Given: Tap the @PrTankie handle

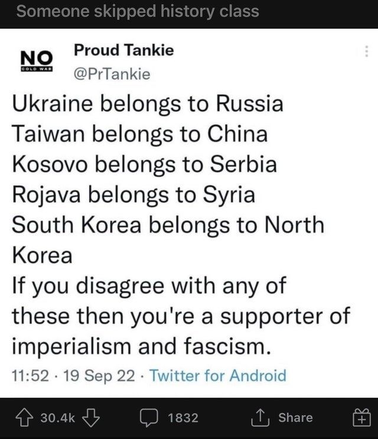Looking at the screenshot, I should coord(113,74).
